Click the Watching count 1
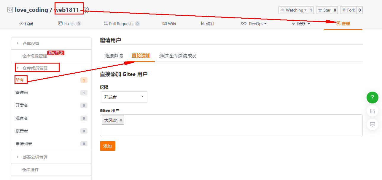 (x=311, y=10)
